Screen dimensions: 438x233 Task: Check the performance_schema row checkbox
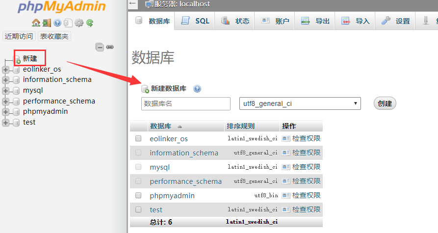pos(138,181)
